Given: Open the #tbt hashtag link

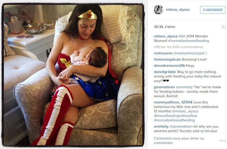Looking at the screenshot, I should 182,36.
